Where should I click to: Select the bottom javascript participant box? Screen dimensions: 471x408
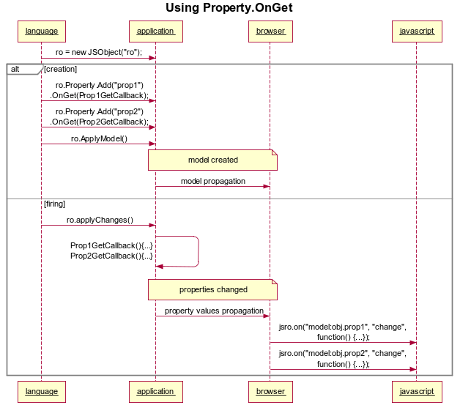click(417, 392)
